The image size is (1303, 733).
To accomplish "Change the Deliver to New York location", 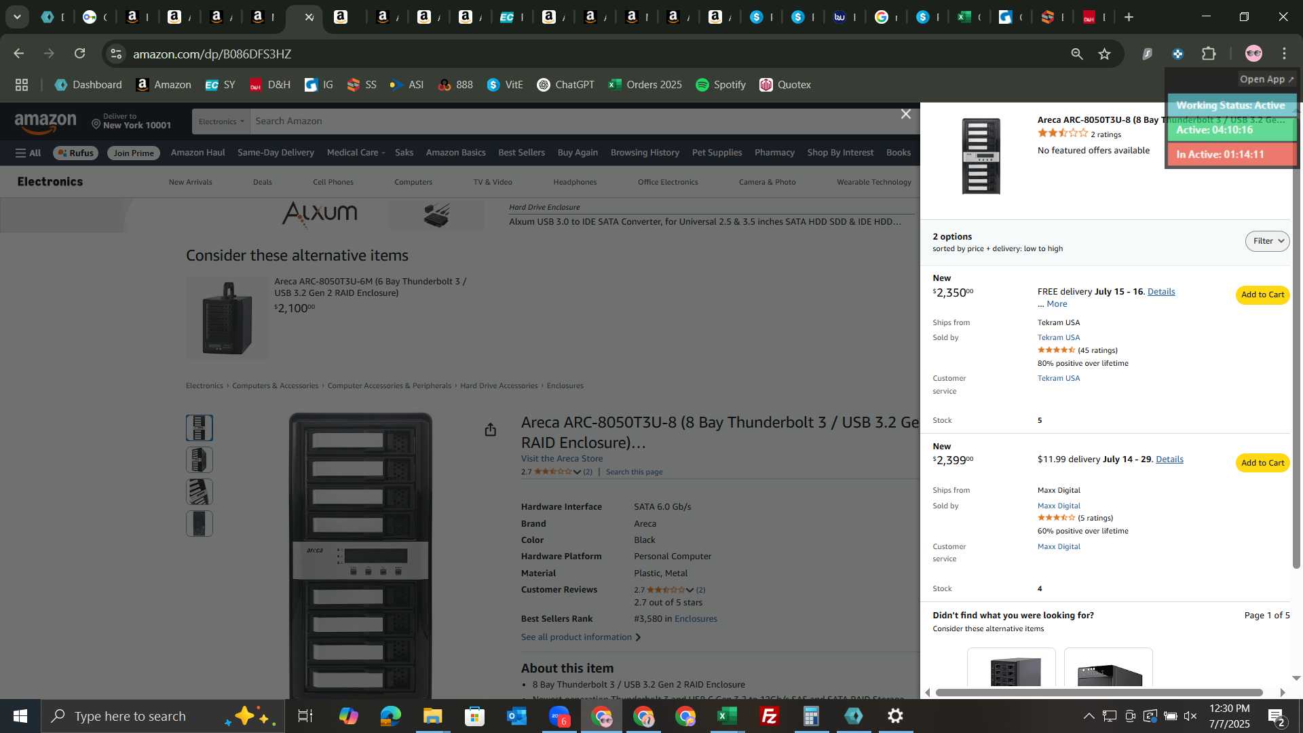I will tap(131, 121).
